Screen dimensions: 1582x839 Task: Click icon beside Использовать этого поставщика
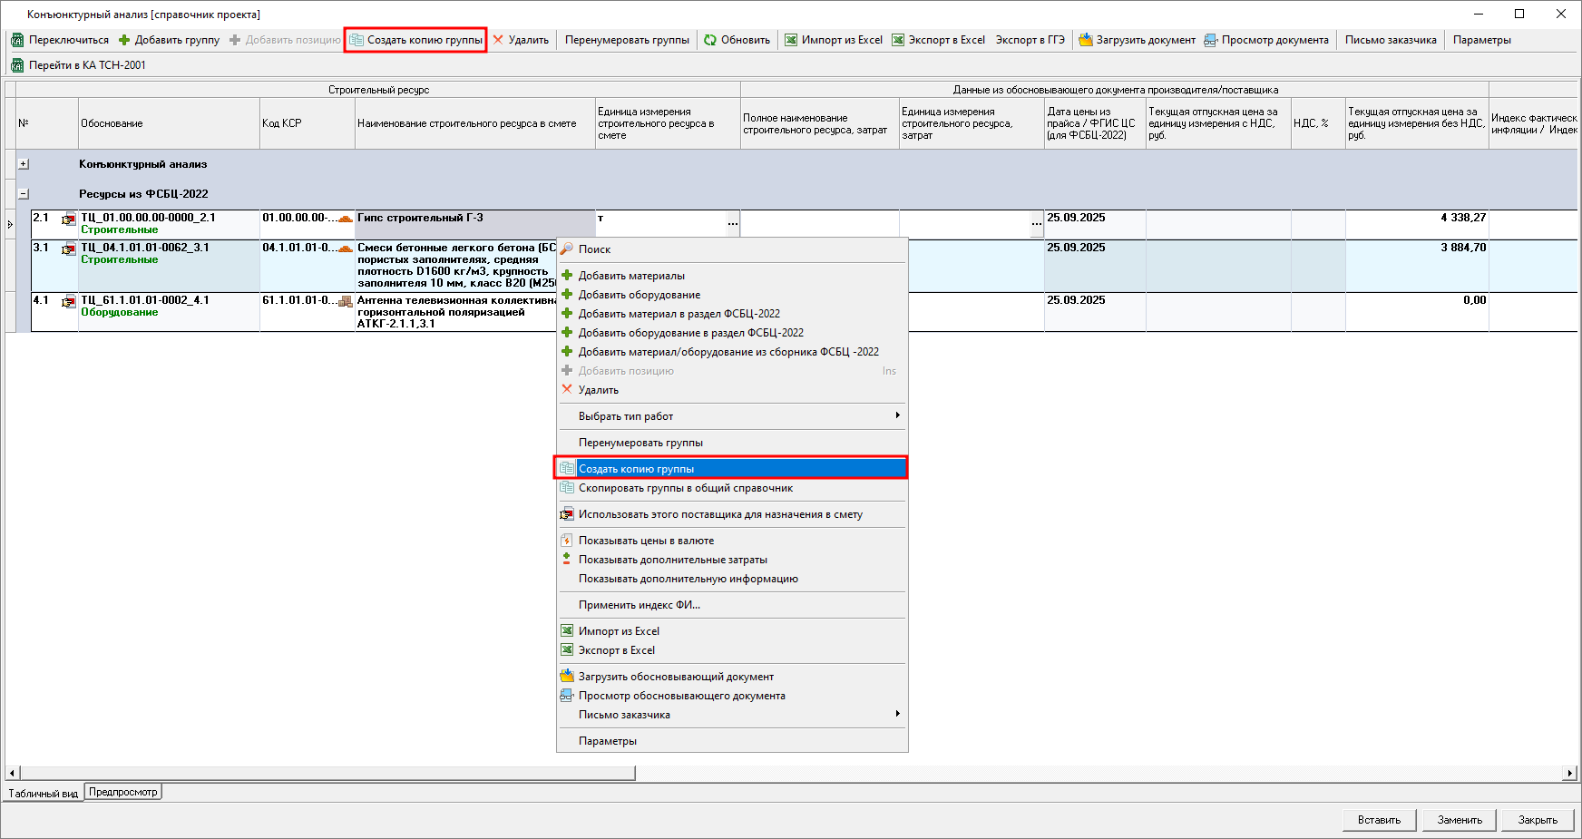[x=567, y=513]
